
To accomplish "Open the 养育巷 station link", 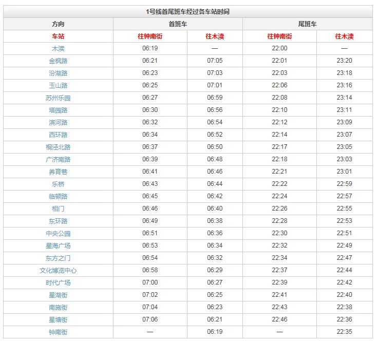I will pos(58,172).
